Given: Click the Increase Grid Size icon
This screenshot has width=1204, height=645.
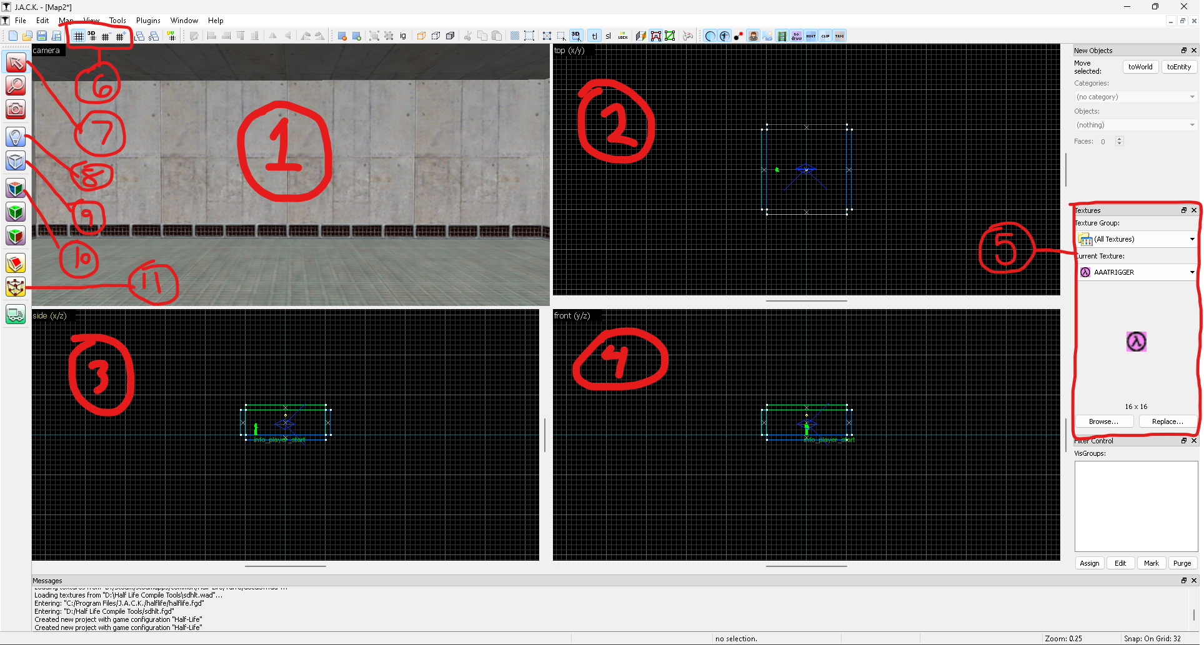Looking at the screenshot, I should tap(120, 36).
